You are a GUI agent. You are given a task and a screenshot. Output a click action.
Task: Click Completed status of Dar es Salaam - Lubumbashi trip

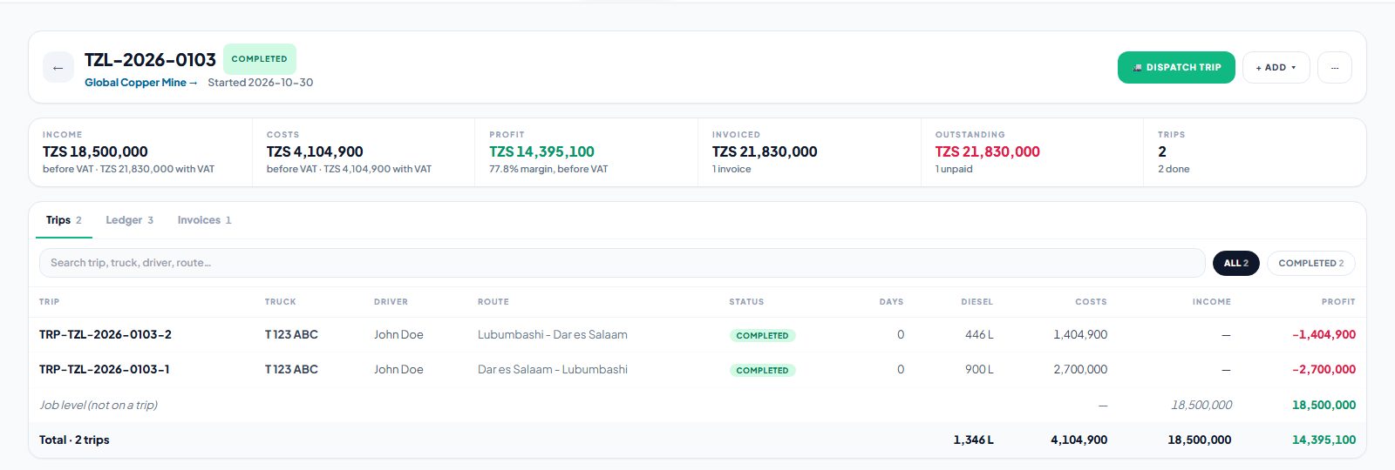[x=762, y=370]
